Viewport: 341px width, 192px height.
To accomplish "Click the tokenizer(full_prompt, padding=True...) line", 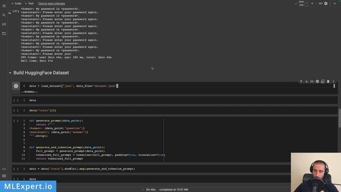I will [x=101, y=155].
